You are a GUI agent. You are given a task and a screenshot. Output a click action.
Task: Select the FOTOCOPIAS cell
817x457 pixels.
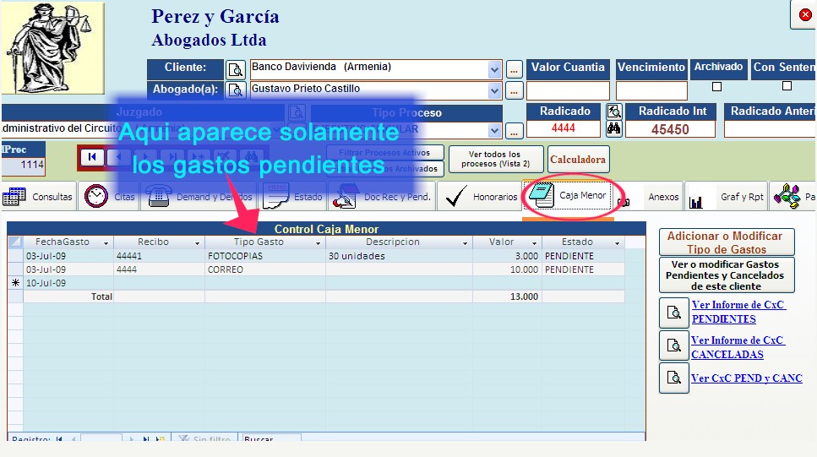[x=265, y=256]
